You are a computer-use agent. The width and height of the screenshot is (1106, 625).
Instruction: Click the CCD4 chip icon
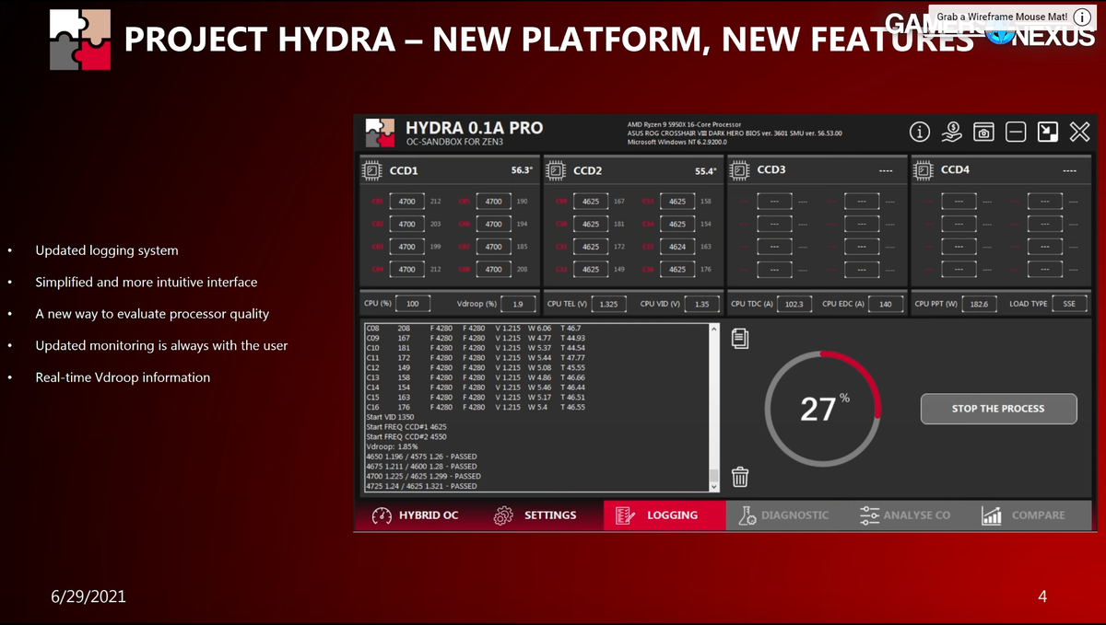pyautogui.click(x=923, y=170)
